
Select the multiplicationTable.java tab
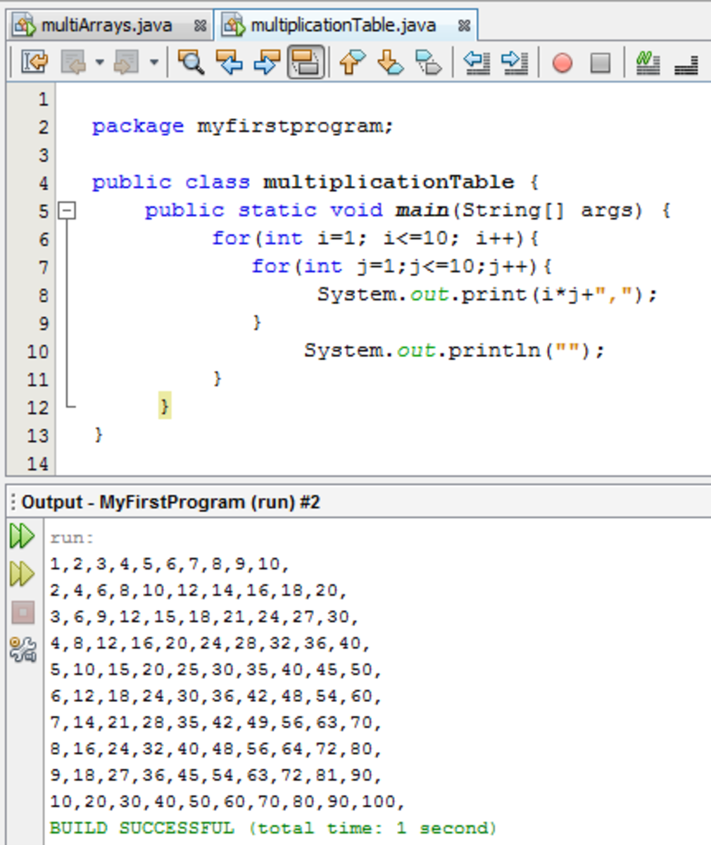point(342,26)
